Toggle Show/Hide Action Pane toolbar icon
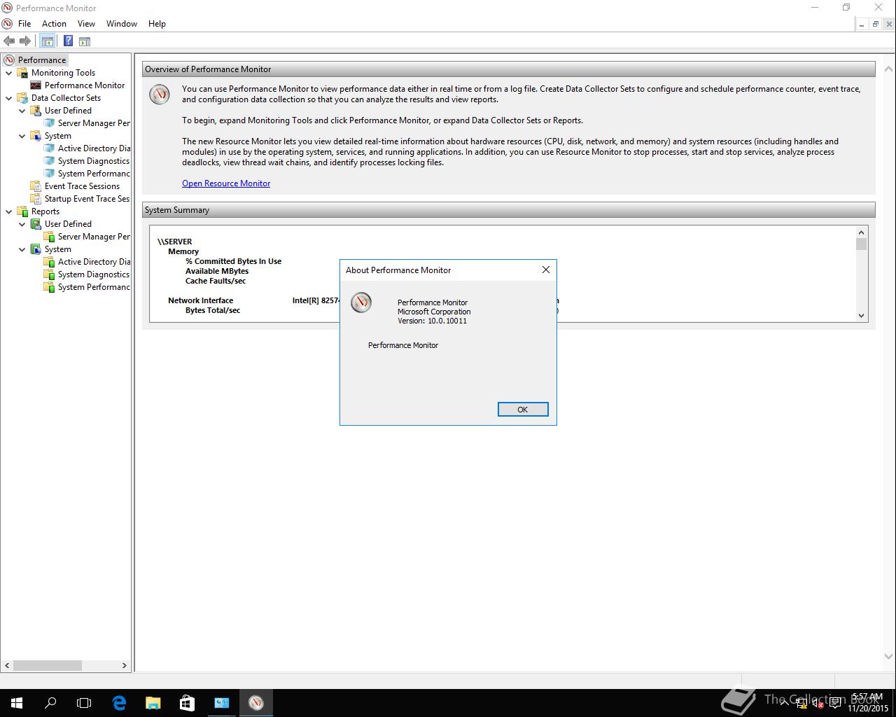The width and height of the screenshot is (896, 717). pyautogui.click(x=85, y=41)
